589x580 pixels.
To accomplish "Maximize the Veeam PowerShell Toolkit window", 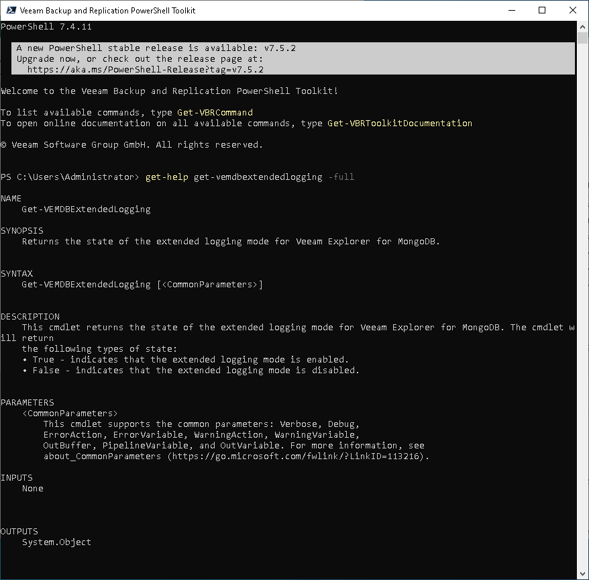I will 542,10.
